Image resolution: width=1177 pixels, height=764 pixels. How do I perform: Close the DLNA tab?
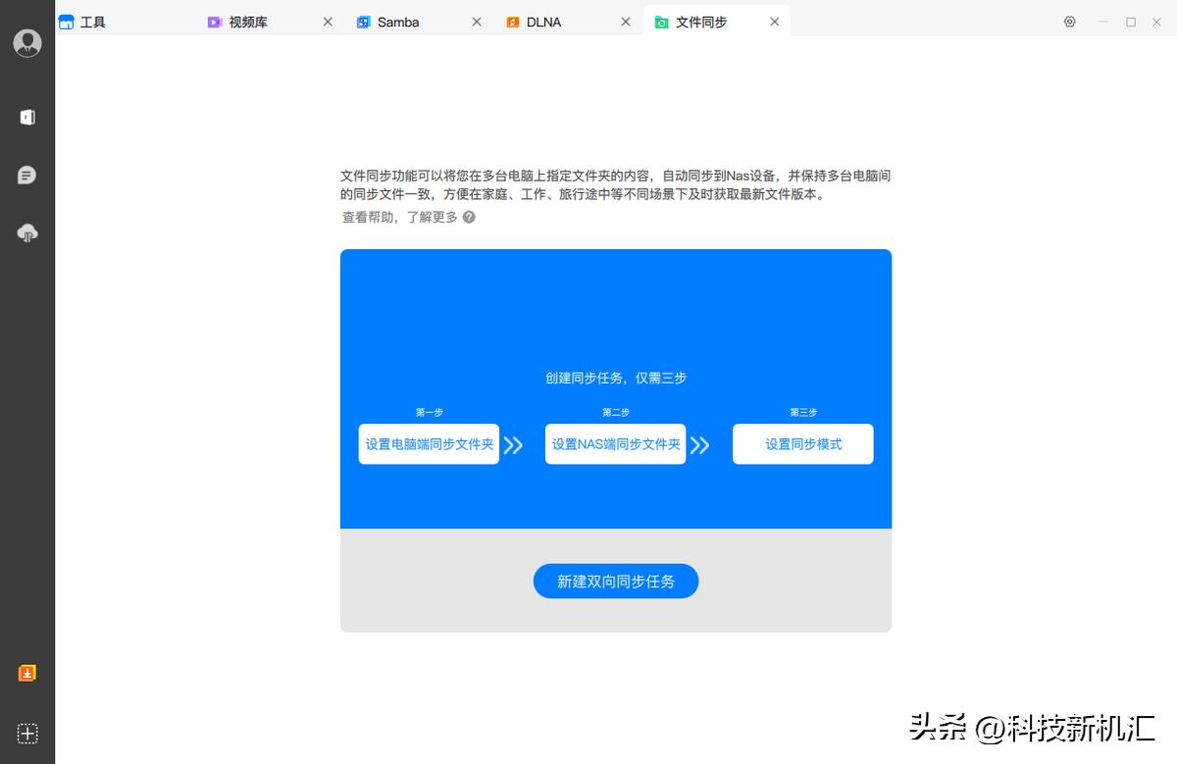[x=625, y=21]
